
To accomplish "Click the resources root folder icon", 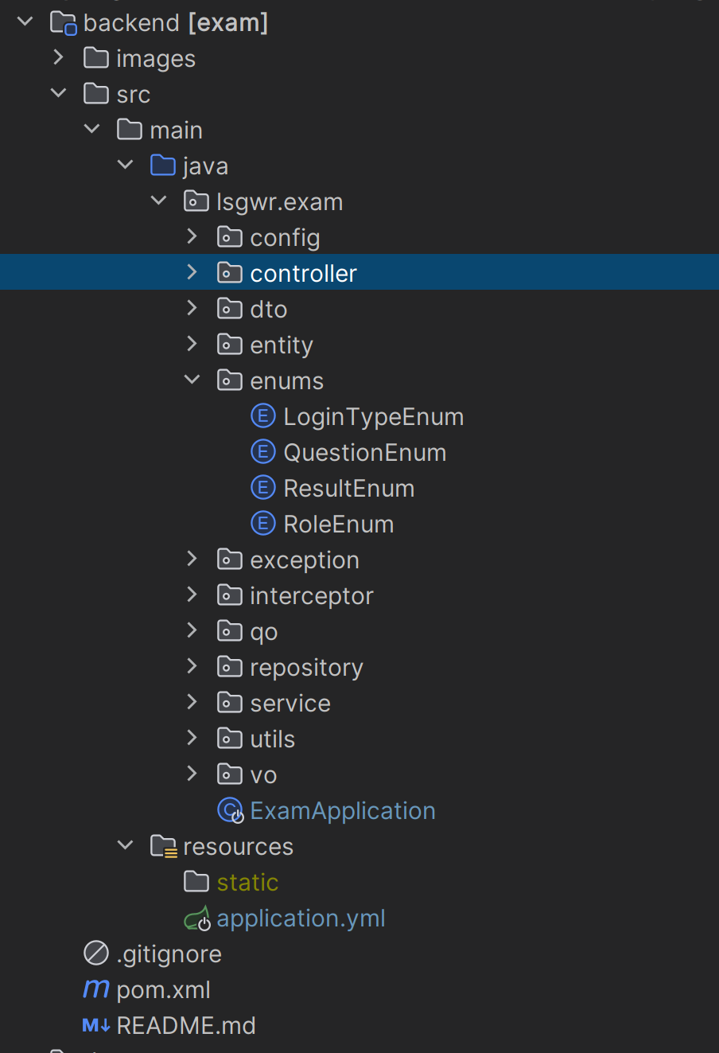I will click(163, 846).
